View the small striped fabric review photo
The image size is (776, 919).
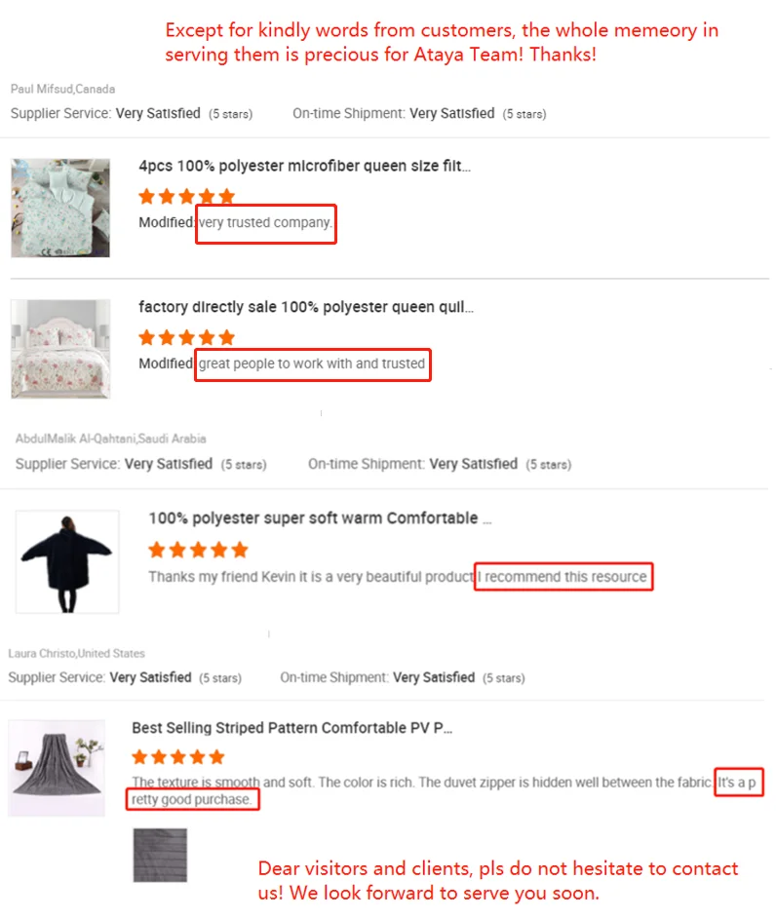coord(159,855)
